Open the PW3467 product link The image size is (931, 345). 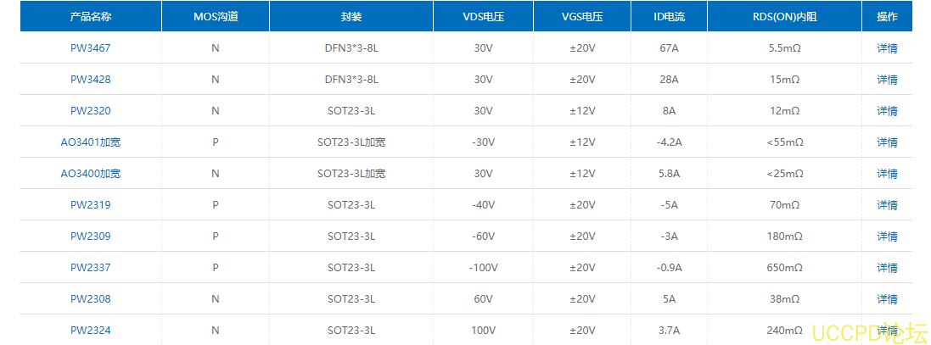tap(90, 48)
